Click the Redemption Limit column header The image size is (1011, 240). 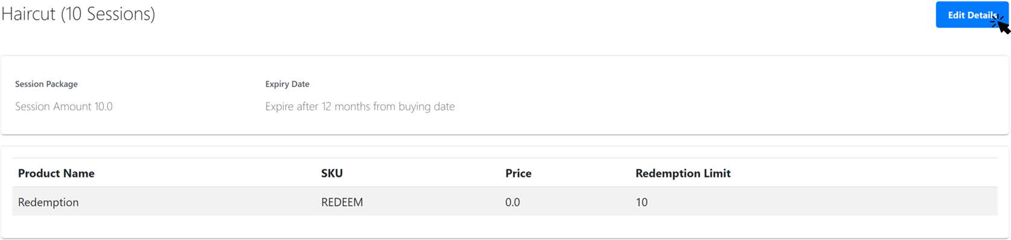(x=683, y=173)
